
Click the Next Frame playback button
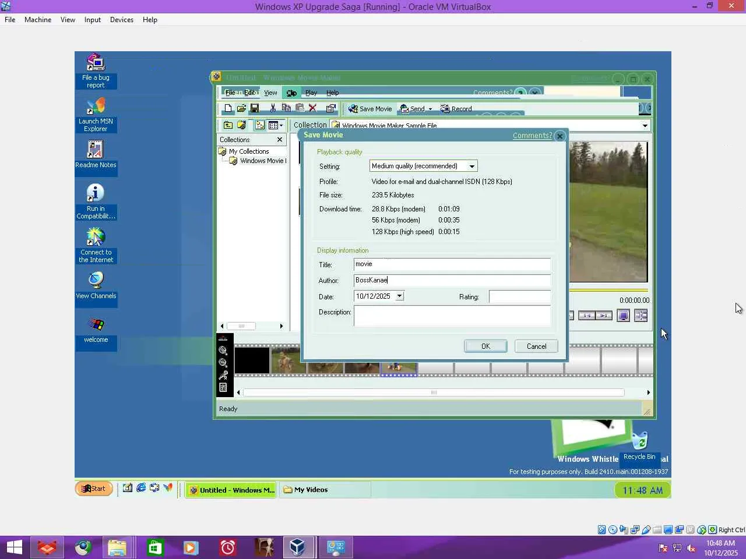(604, 316)
